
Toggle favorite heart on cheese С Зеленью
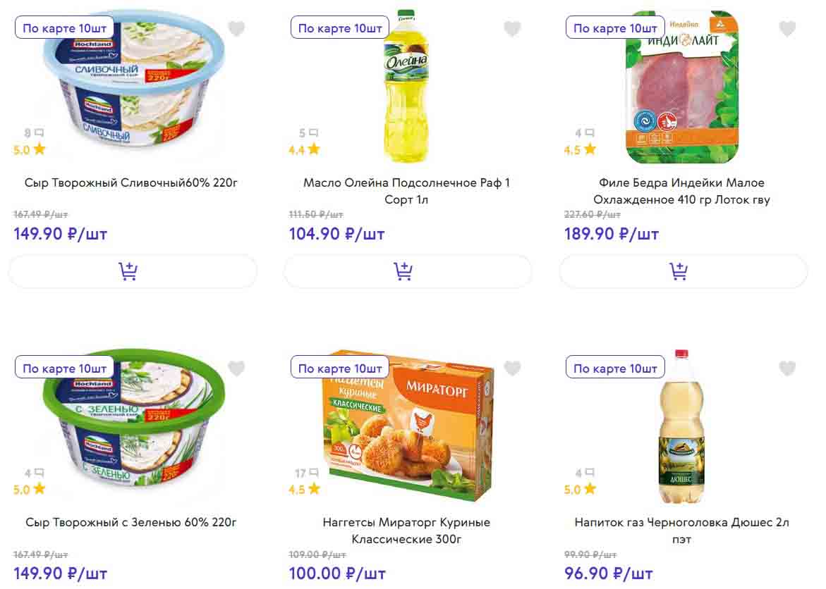236,368
